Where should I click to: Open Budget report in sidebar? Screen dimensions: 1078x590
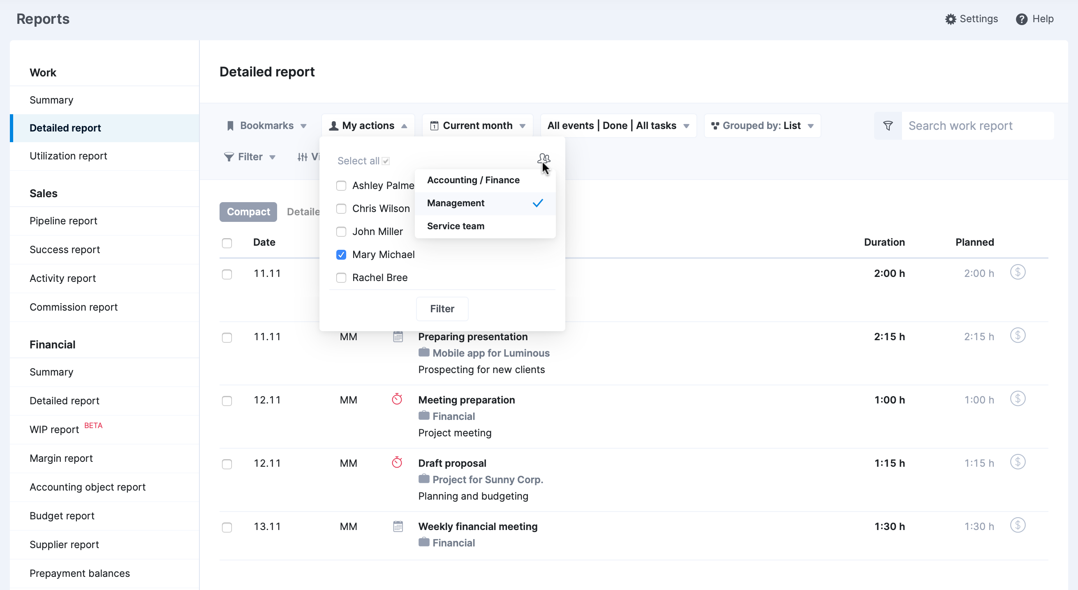point(104,516)
